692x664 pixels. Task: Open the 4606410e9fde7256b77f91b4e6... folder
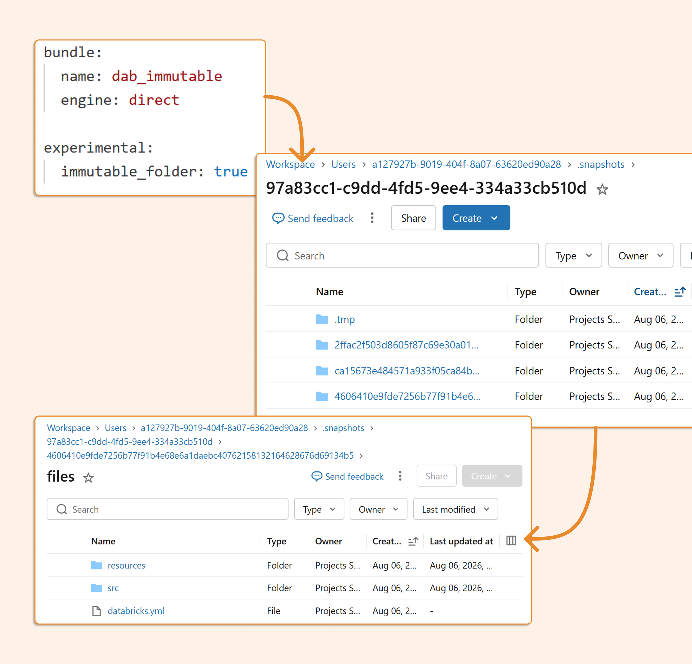pyautogui.click(x=407, y=396)
